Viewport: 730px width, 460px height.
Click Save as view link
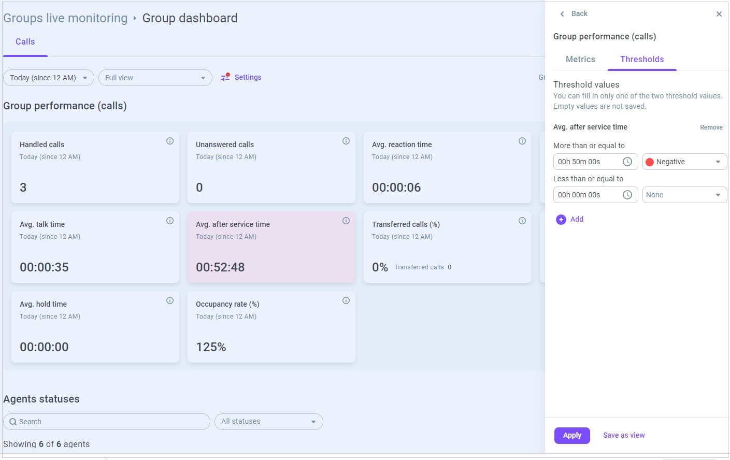coord(624,436)
